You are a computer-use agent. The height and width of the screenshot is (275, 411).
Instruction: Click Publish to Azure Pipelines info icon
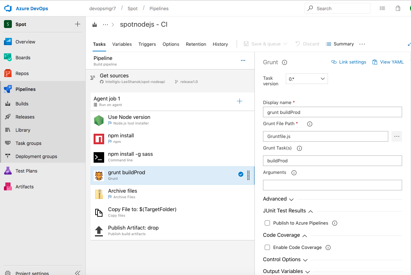(335, 223)
